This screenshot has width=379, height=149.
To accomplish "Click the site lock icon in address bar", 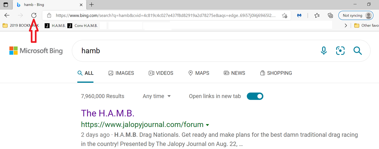I will pos(49,16).
